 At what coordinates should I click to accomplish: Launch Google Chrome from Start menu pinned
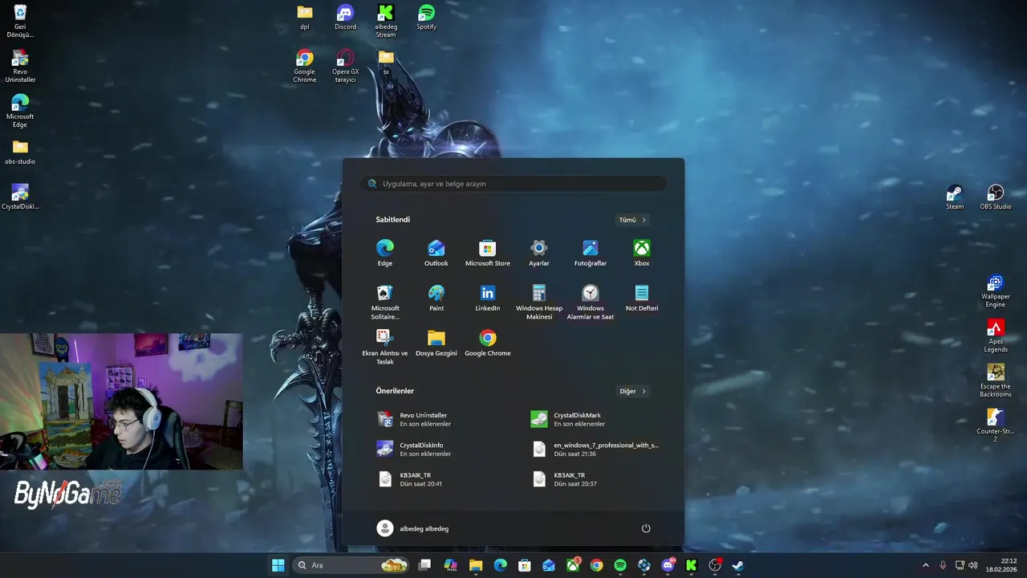click(488, 343)
